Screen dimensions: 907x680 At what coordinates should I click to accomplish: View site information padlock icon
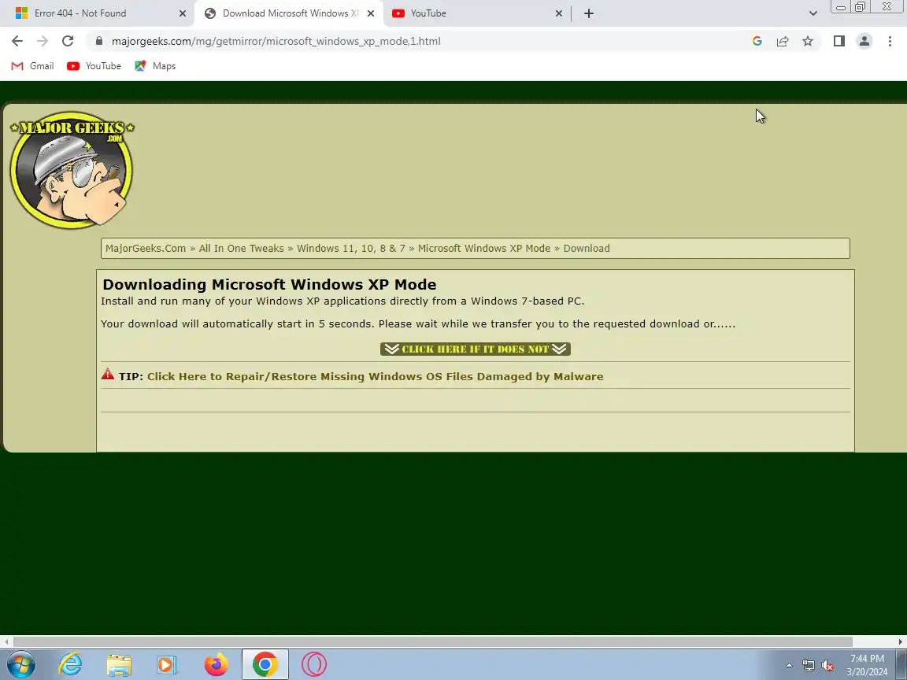point(99,41)
